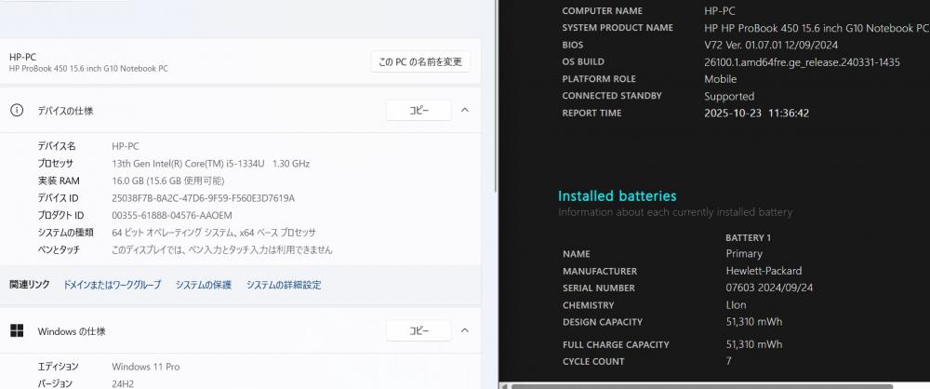This screenshot has width=930, height=389.
Task: Open the システムの詳細設定 link
Action: [x=284, y=285]
